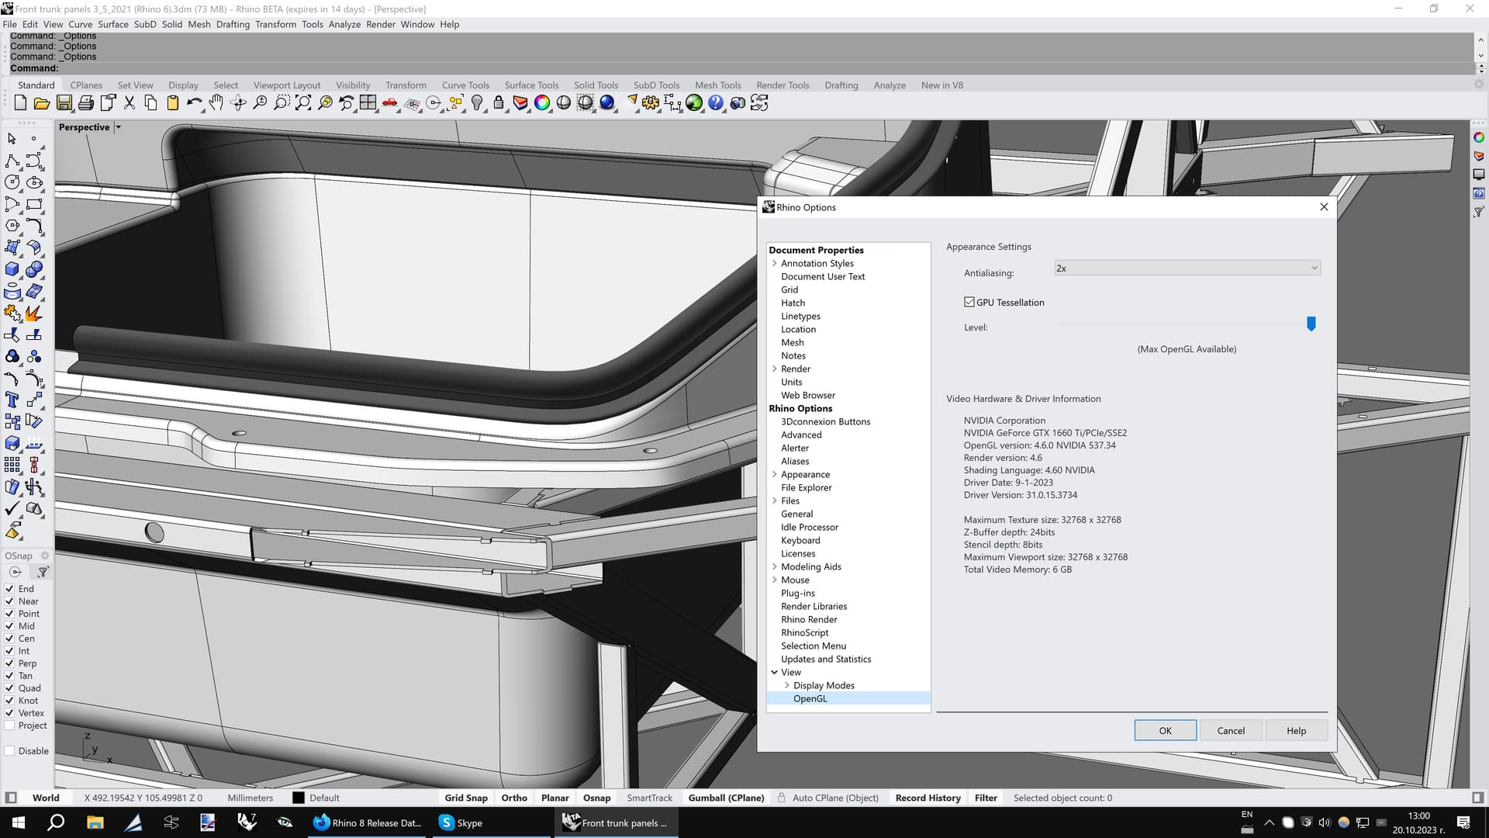Toggle the Cen osnap checkbox
The image size is (1489, 838).
pyautogui.click(x=10, y=639)
